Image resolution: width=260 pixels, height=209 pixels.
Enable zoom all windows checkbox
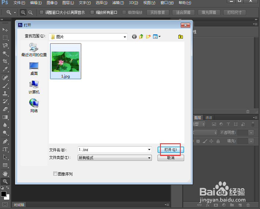[x=92, y=12]
